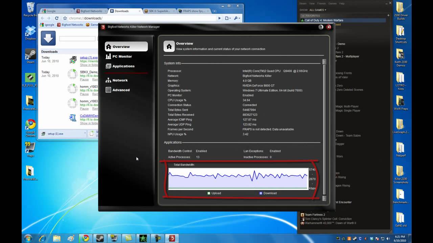Open the igoogle bookmark

47,25
